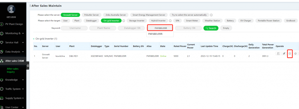
Task: Choose Smart Meter target
Action: (192, 21)
